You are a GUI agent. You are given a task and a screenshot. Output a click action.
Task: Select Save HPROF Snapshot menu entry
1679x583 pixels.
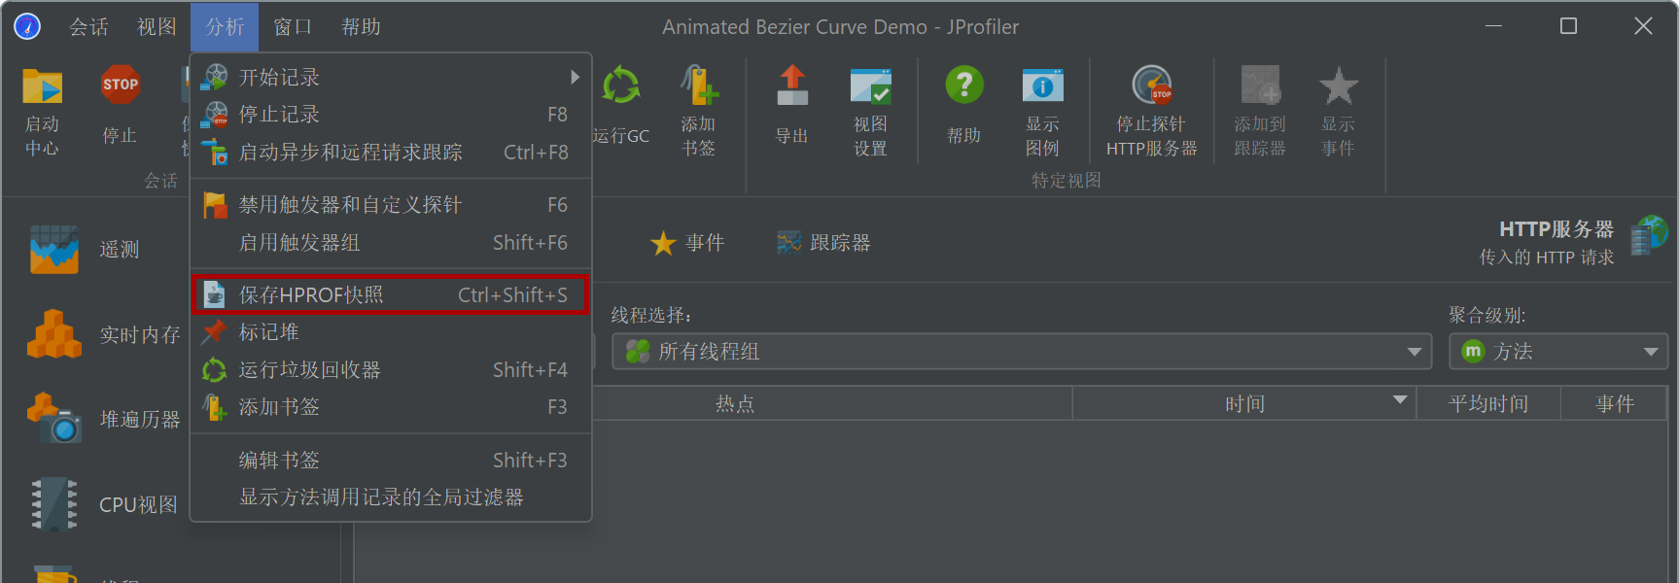pos(391,294)
